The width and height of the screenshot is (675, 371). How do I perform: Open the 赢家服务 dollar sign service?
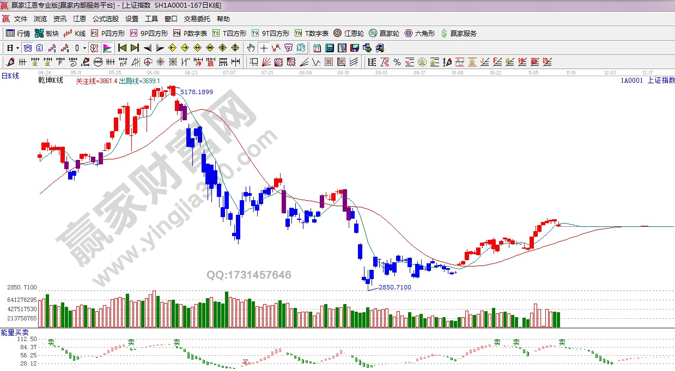point(458,33)
